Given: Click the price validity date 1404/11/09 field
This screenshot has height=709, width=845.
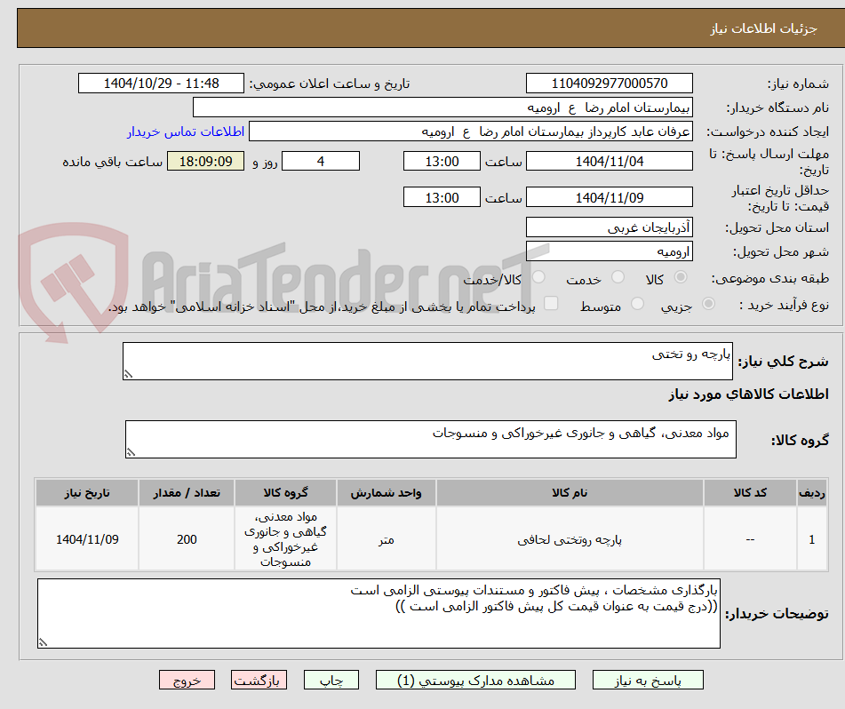Looking at the screenshot, I should click(x=609, y=197).
